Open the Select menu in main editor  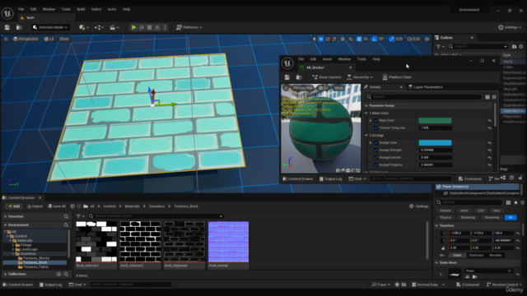click(x=96, y=9)
